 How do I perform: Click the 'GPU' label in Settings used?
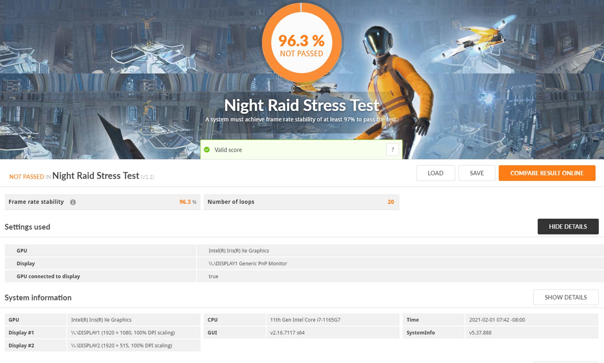[22, 251]
